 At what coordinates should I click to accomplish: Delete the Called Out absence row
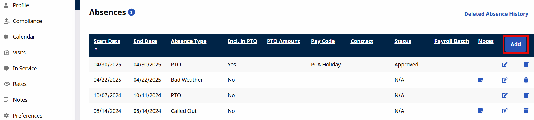click(x=526, y=111)
